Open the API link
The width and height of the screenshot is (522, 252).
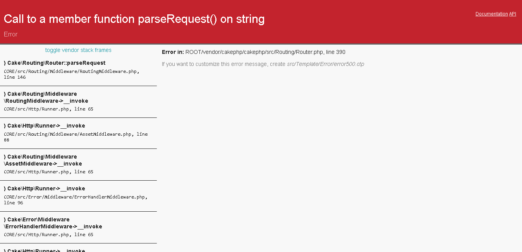coord(512,14)
